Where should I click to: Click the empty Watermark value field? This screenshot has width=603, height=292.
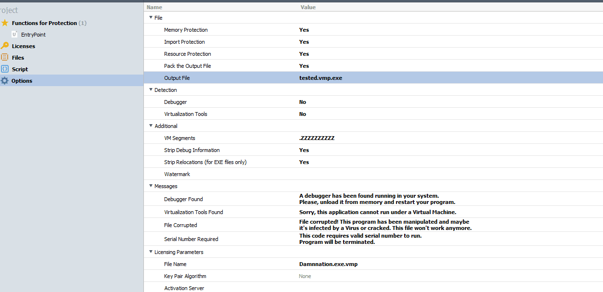[x=450, y=174]
